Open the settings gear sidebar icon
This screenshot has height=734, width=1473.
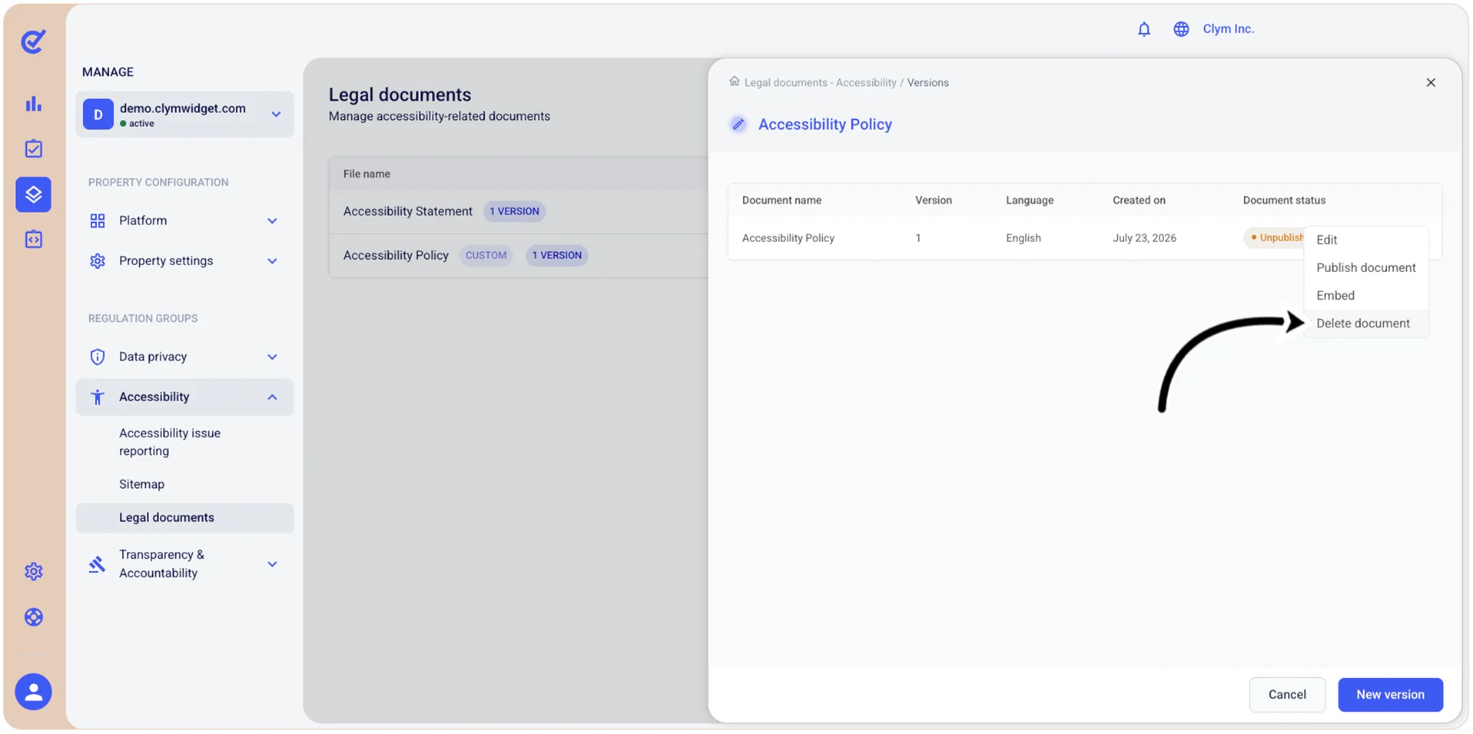coord(33,571)
